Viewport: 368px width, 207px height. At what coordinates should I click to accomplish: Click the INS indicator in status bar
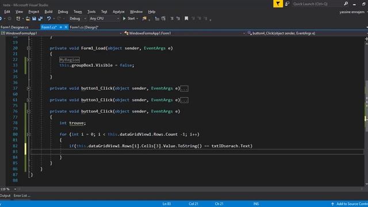click(x=256, y=204)
